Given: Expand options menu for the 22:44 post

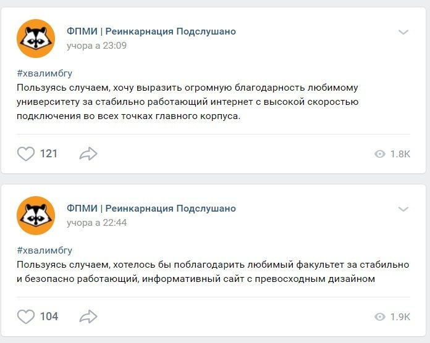Looking at the screenshot, I should point(403,209).
